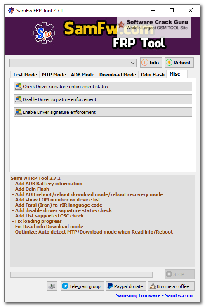Switch to the MTP Mode tab
This screenshot has width=205, height=307.
tap(54, 75)
